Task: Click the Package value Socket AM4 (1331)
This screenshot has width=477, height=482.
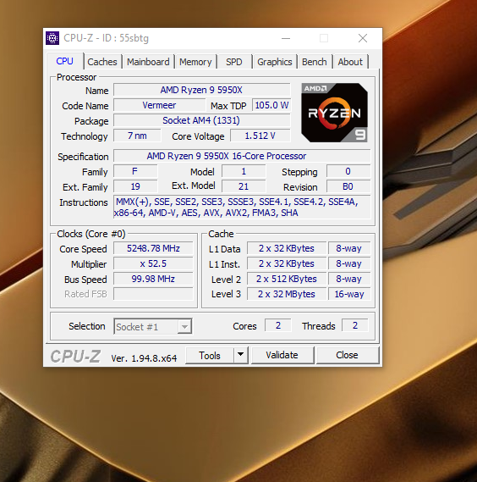Action: click(x=201, y=120)
